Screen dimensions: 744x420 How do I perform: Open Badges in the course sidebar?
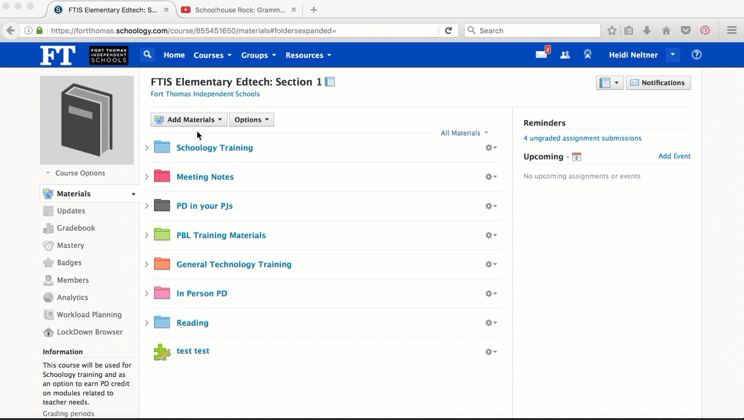pos(69,262)
